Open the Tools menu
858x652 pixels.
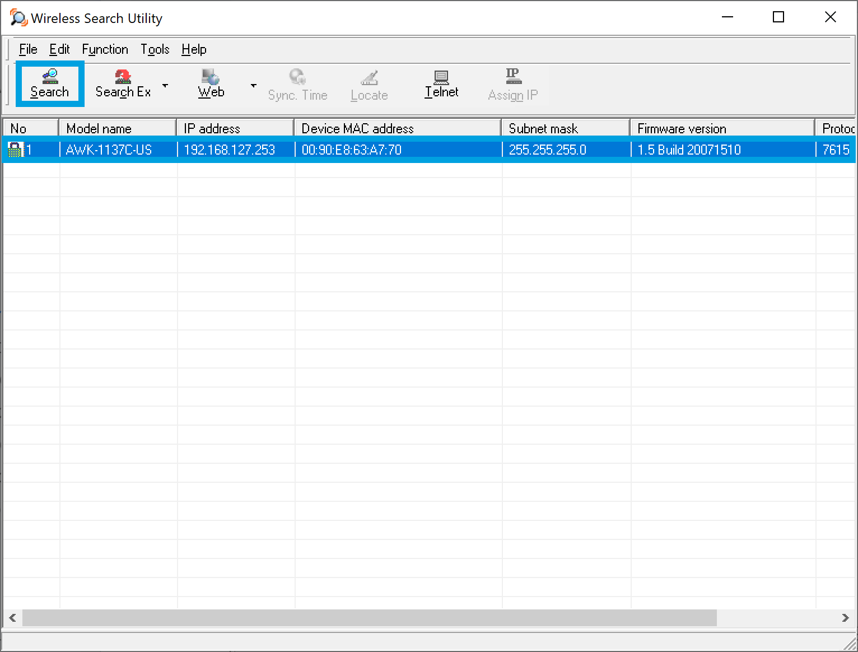pos(155,49)
